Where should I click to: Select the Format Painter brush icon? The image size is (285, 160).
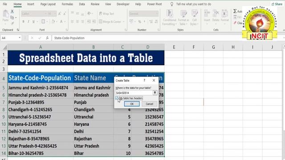click(12, 23)
